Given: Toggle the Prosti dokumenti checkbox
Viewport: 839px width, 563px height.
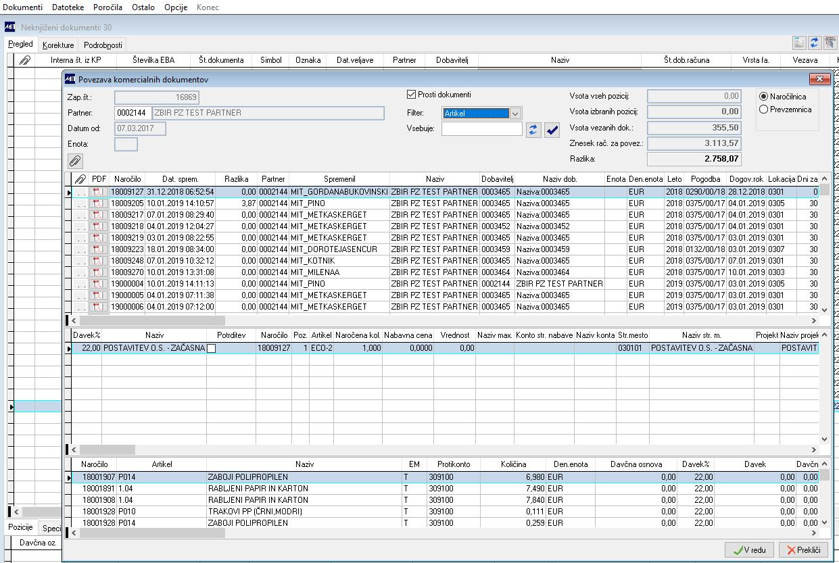Looking at the screenshot, I should click(x=412, y=95).
